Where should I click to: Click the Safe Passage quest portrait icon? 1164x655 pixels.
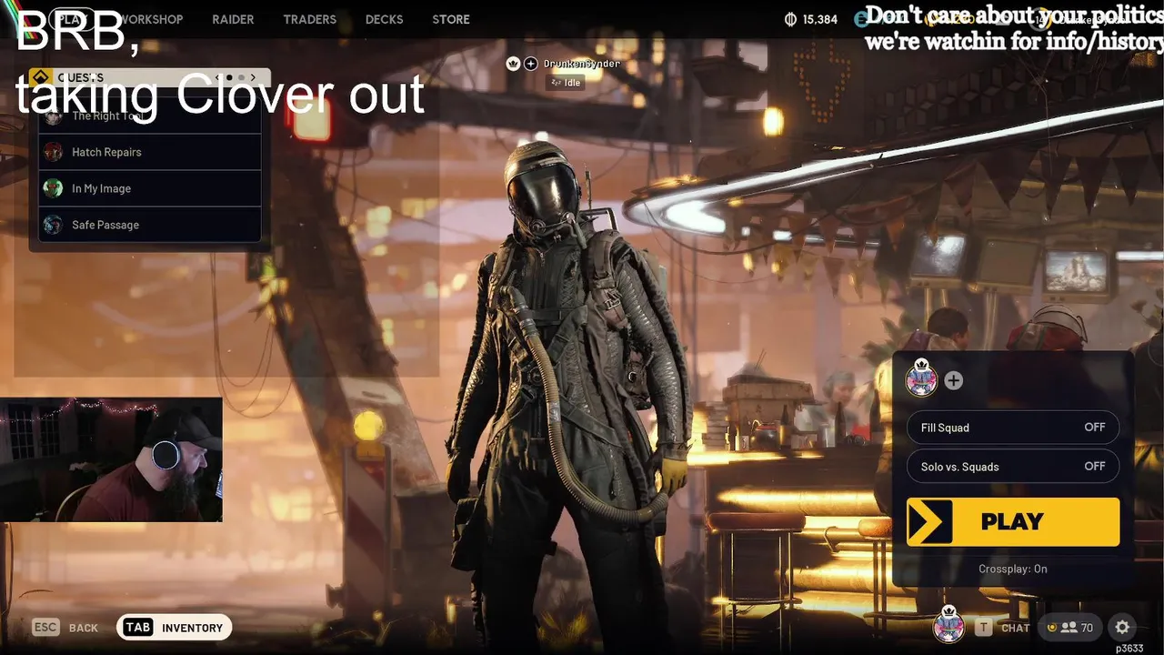tap(54, 225)
